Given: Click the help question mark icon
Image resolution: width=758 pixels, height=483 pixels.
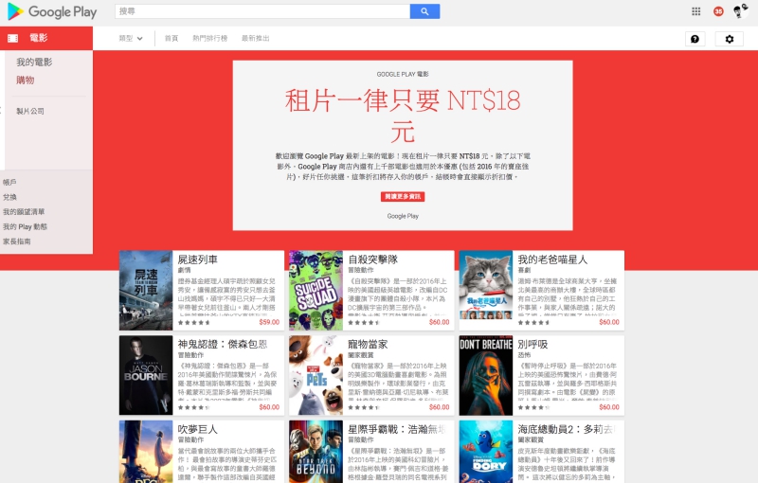Looking at the screenshot, I should pos(695,39).
